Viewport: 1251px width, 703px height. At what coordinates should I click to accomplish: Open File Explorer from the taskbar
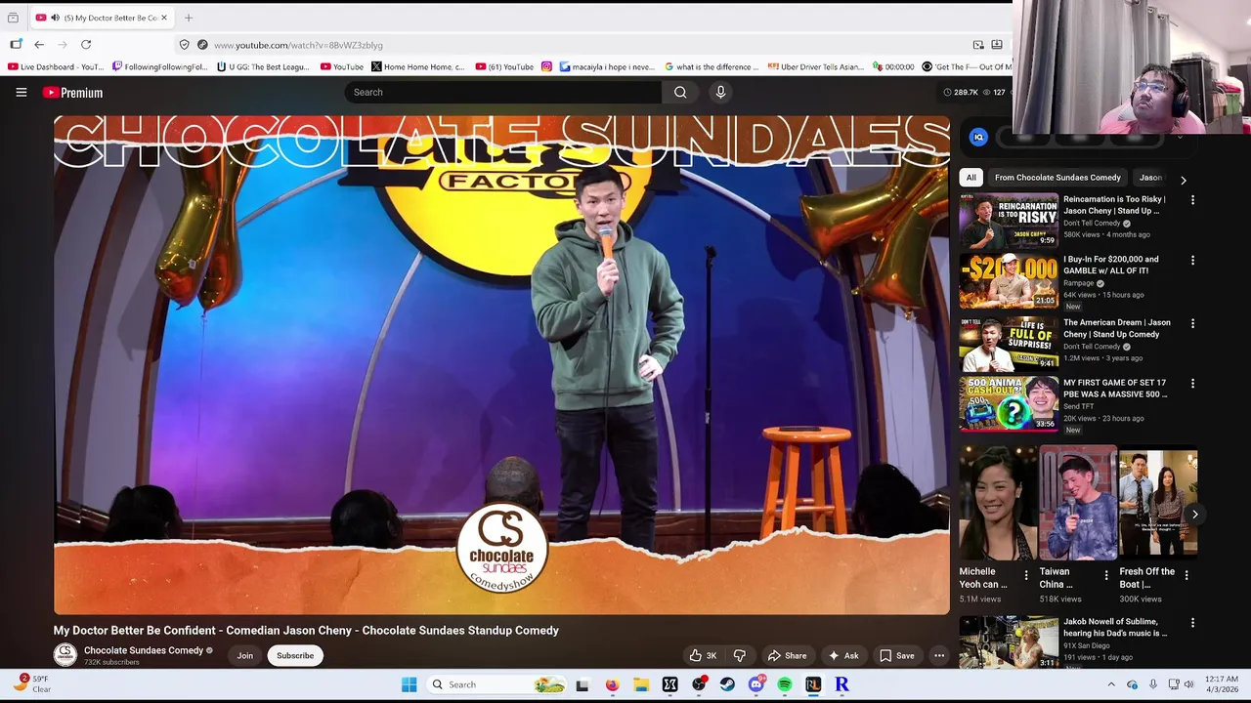[x=640, y=684]
